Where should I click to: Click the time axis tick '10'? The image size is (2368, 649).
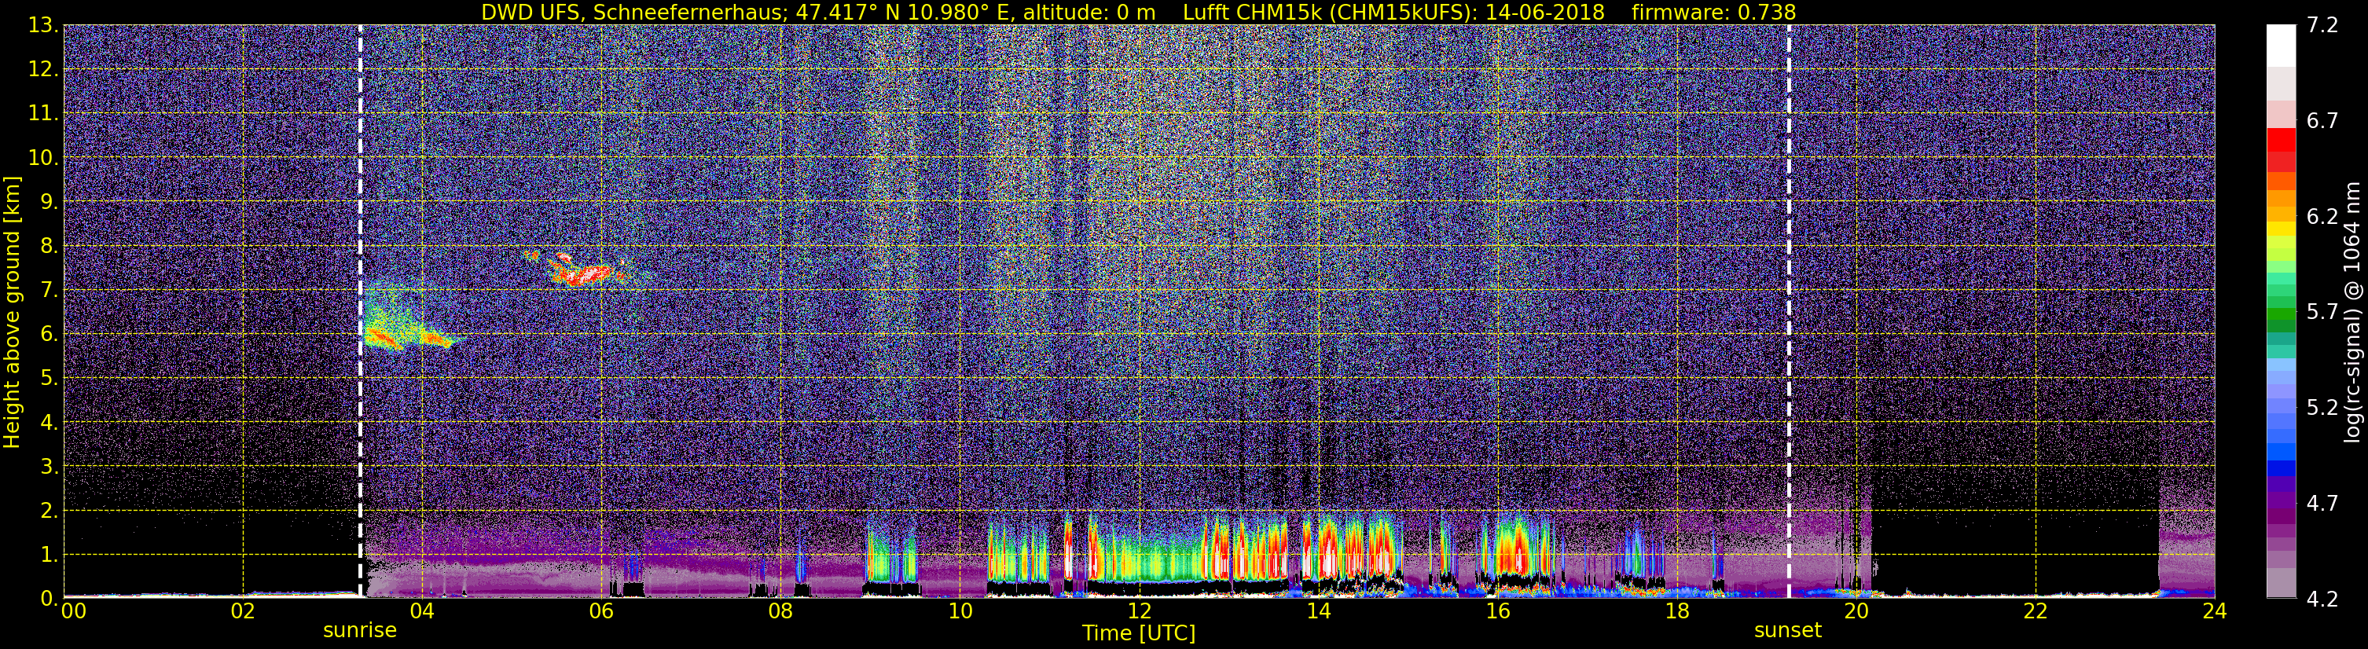[x=960, y=611]
